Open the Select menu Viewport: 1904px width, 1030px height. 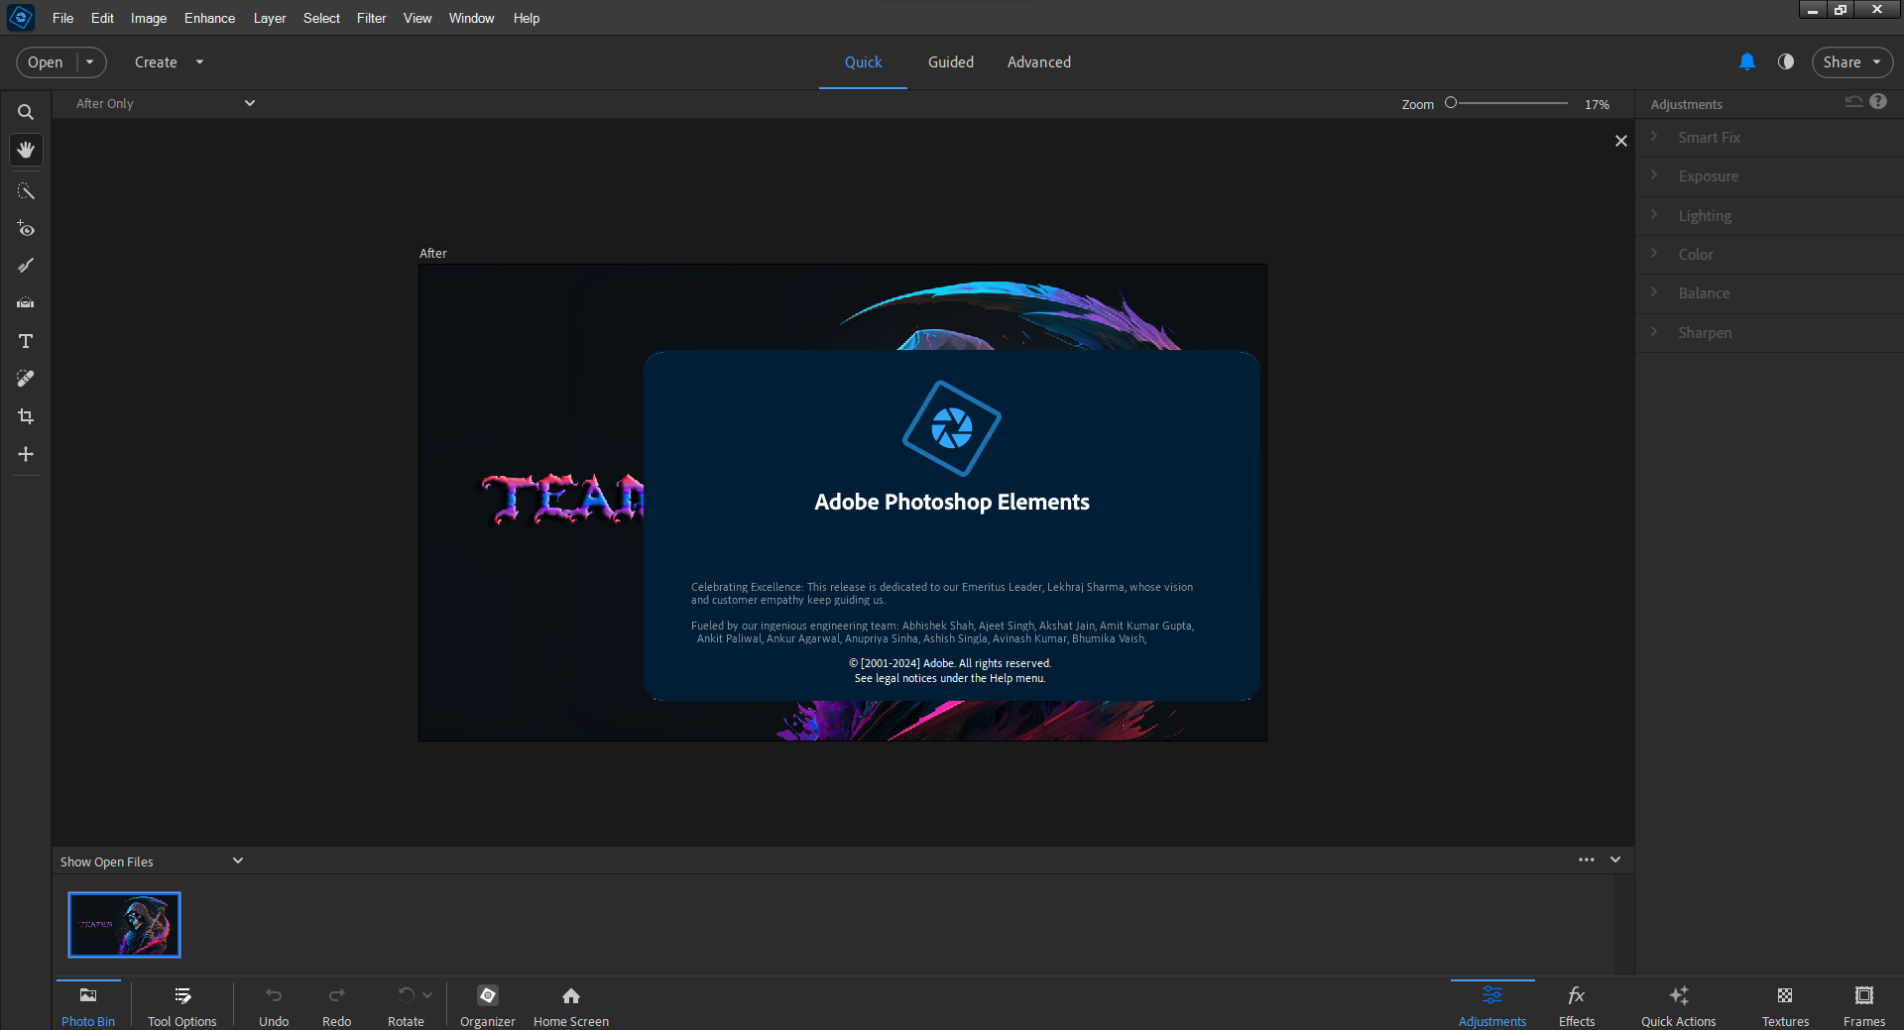pyautogui.click(x=321, y=18)
